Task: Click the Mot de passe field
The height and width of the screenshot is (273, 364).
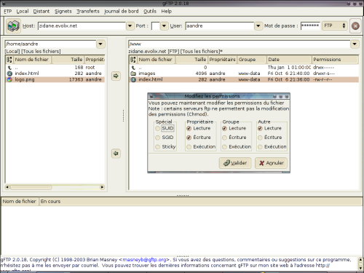Action: click(310, 25)
